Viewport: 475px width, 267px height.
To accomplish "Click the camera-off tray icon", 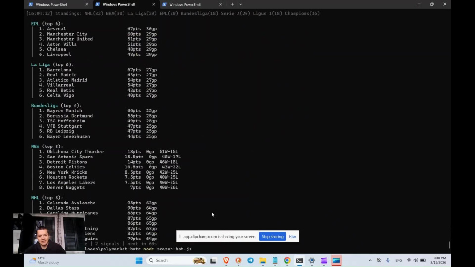I will (x=379, y=260).
